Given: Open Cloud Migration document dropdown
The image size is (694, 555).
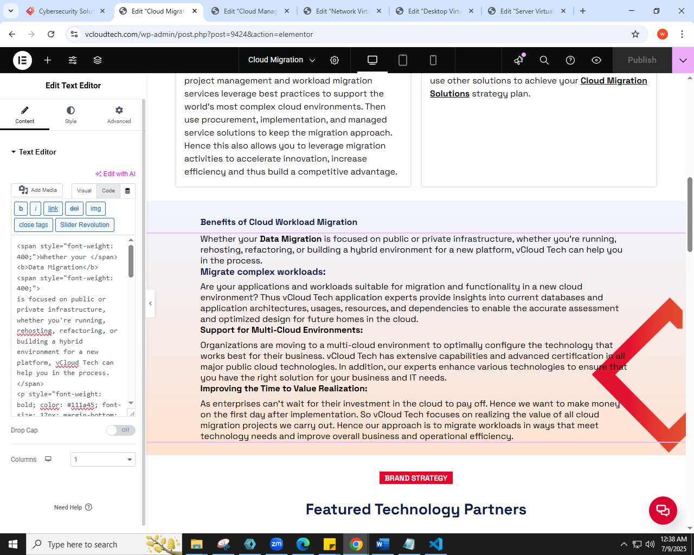Looking at the screenshot, I should coord(281,60).
